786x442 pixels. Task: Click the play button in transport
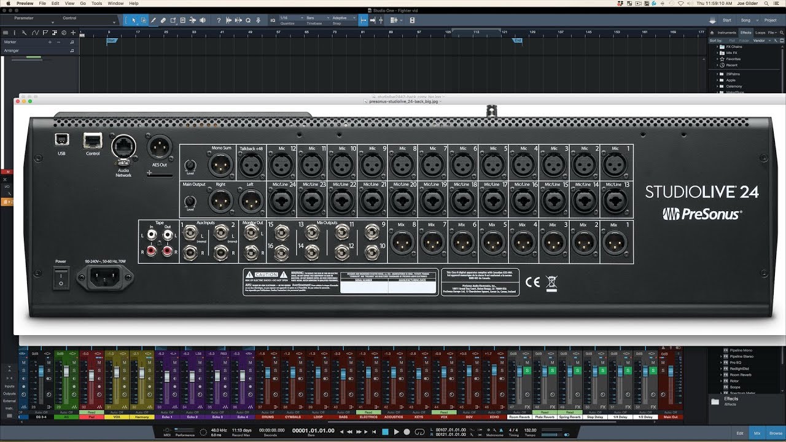(x=397, y=432)
